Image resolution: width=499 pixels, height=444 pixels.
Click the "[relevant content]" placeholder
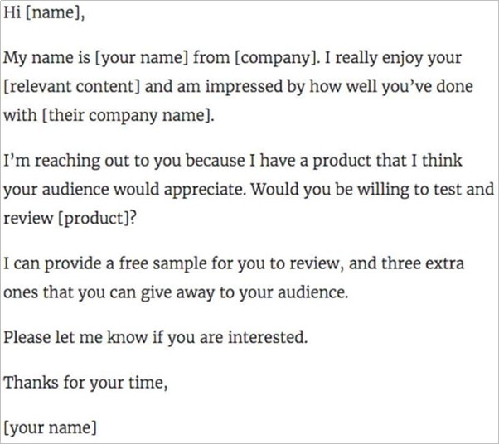tap(71, 86)
